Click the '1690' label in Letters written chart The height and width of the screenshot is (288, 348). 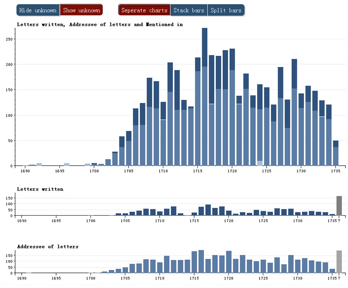tap(22, 221)
